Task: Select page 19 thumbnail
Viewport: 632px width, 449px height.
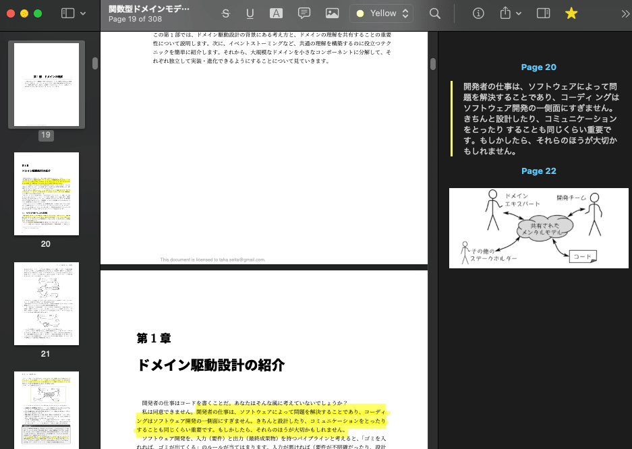Action: [x=47, y=84]
